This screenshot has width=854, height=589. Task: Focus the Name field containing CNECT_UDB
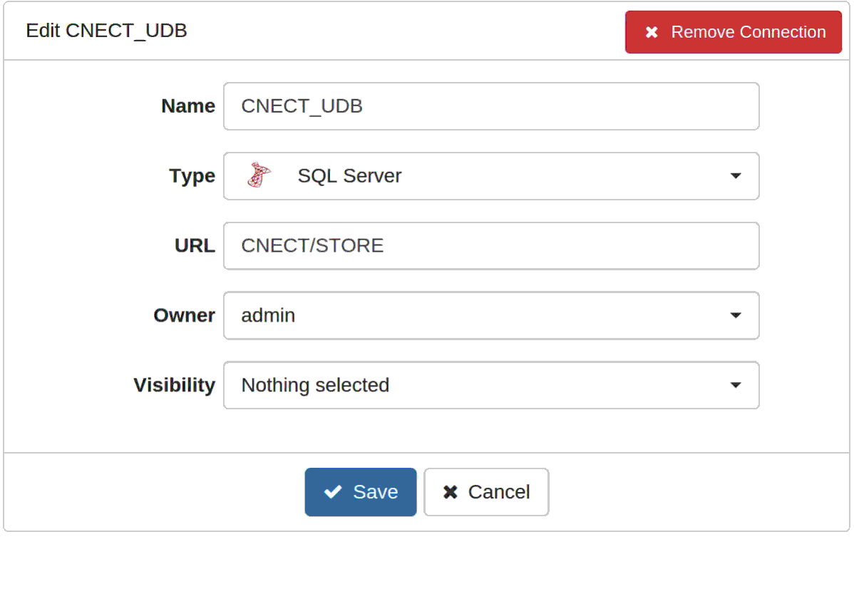(491, 106)
